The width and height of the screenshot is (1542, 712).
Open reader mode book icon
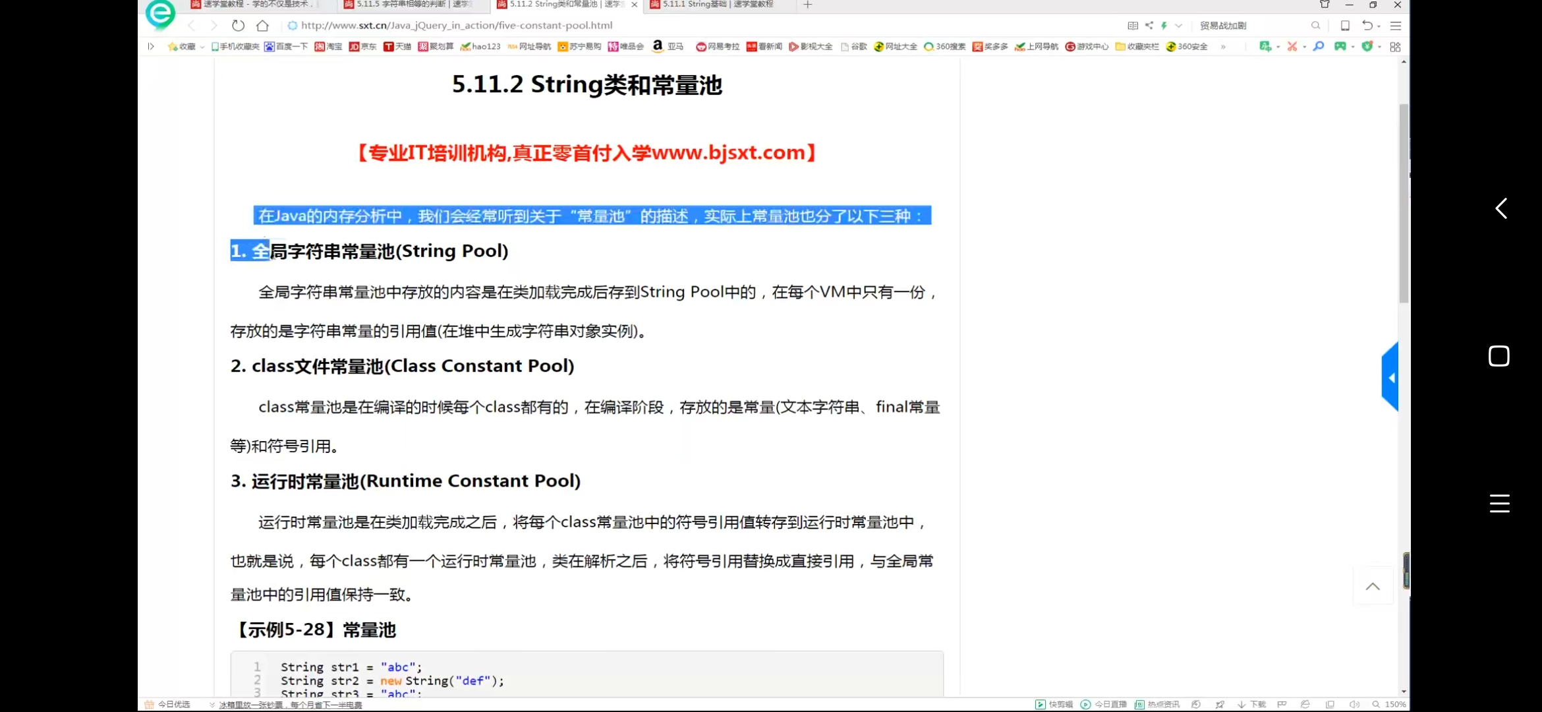[1132, 26]
